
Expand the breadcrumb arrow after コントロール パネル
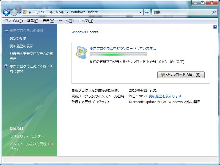pyautogui.click(x=68, y=12)
